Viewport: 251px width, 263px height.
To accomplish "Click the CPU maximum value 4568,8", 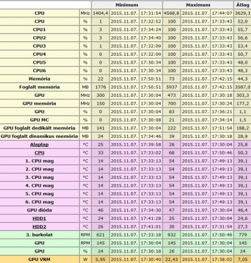I will click(x=172, y=13).
